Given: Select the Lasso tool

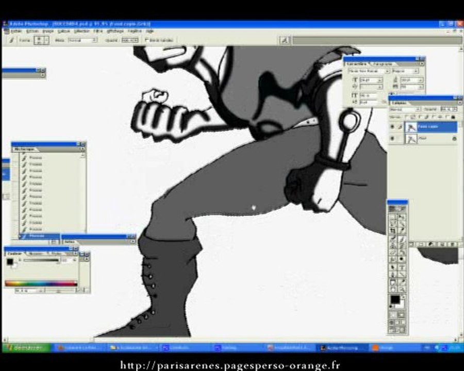Looking at the screenshot, I should [392, 223].
